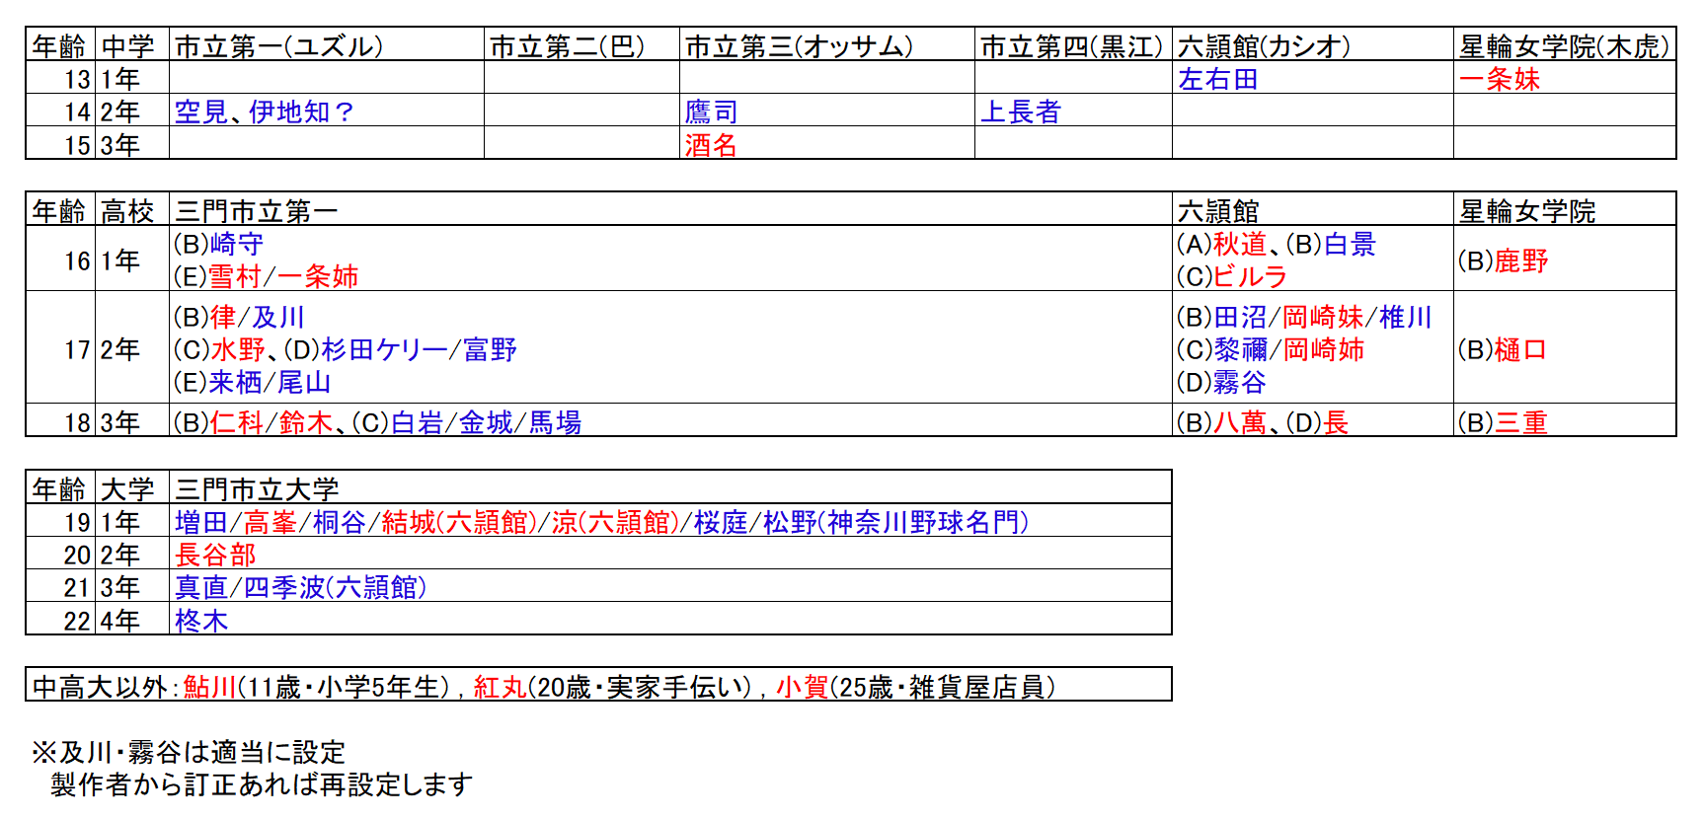This screenshot has width=1704, height=819.
Task: Click the name 椎川
Action: pos(1406,317)
